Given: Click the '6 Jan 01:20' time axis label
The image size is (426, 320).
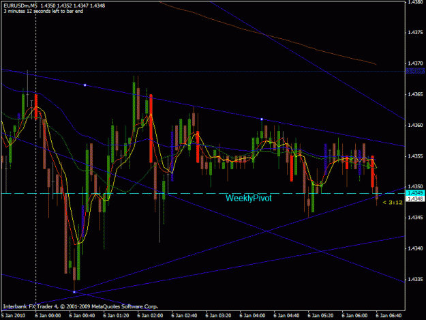Looking at the screenshot, I should pyautogui.click(x=116, y=315).
